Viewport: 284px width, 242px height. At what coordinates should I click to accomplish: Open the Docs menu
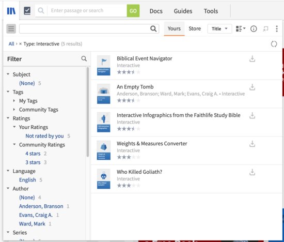pos(156,11)
